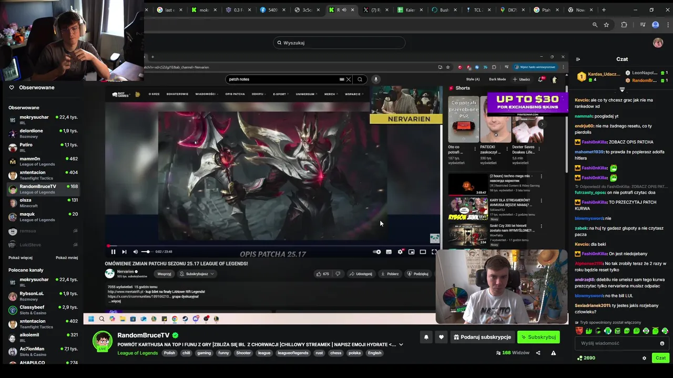Open a new Chrome tab with plus
This screenshot has width=673, height=378.
604,10
